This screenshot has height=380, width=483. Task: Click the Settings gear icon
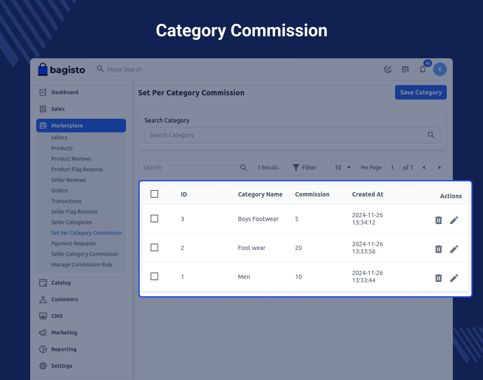(x=43, y=366)
